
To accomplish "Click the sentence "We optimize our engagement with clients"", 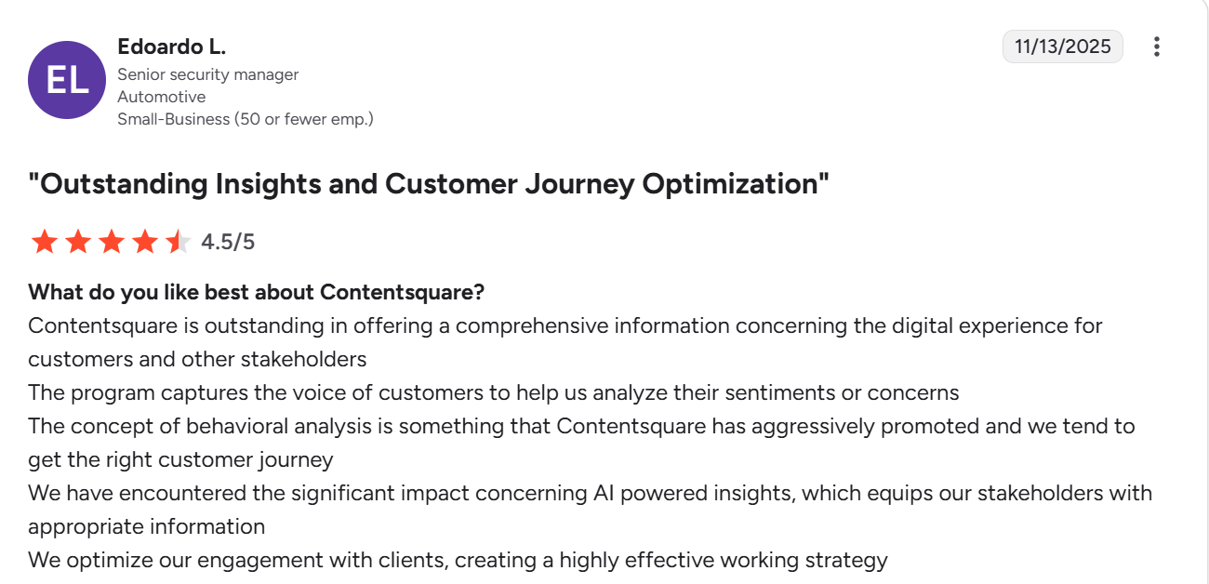I will pyautogui.click(x=458, y=560).
